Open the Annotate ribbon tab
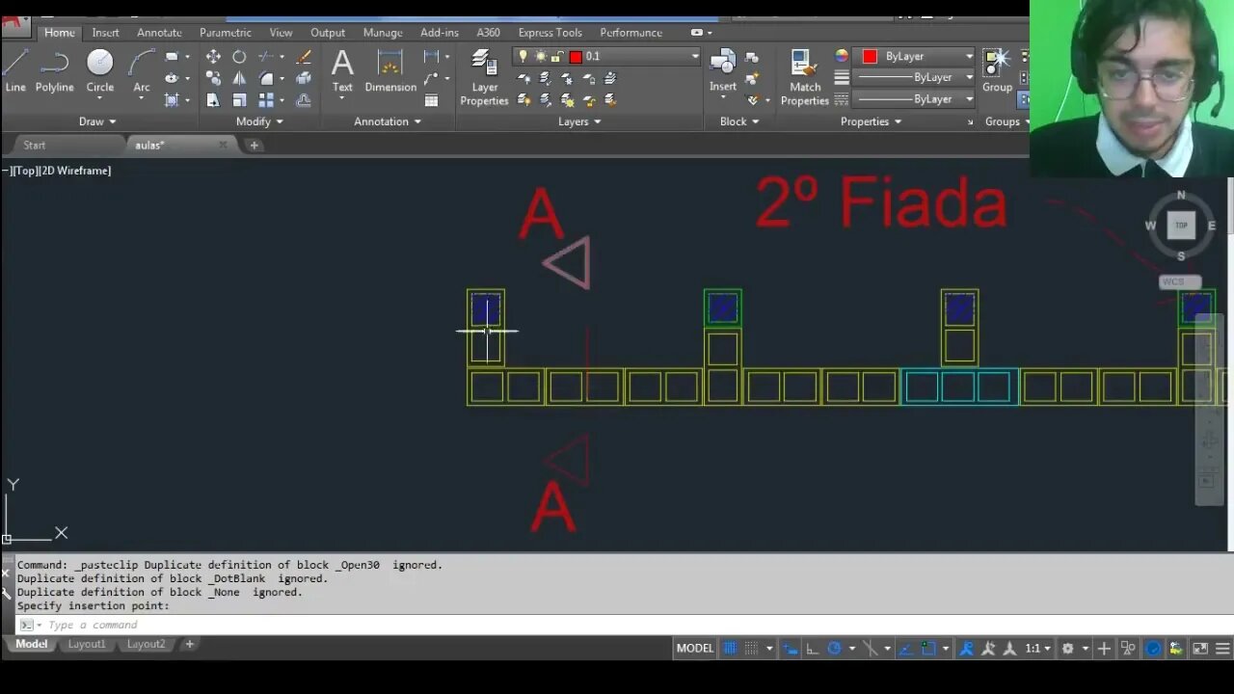The image size is (1234, 694). 159,33
